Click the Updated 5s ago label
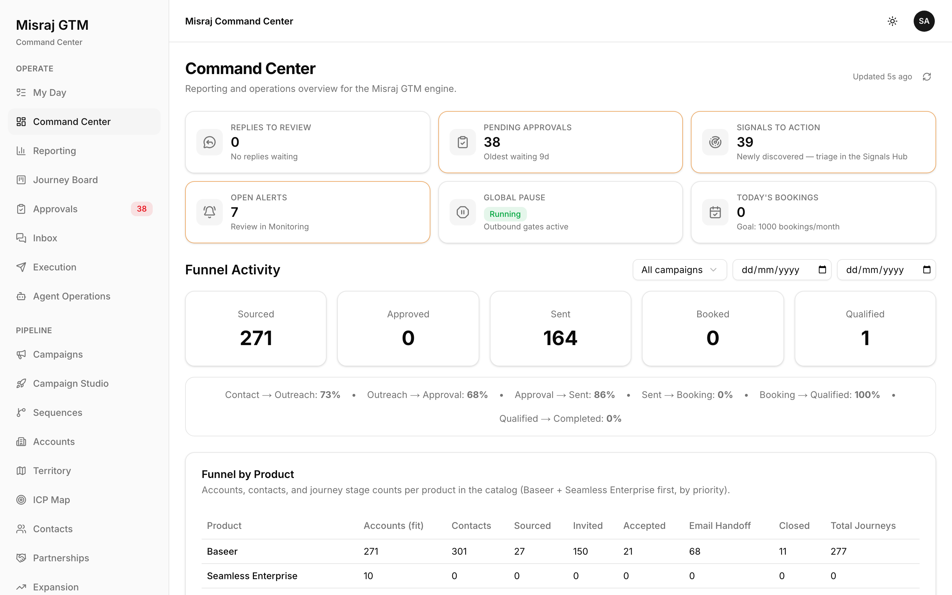 coord(882,77)
